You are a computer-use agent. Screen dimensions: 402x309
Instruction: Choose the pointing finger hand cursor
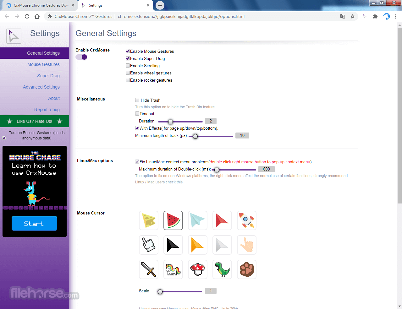(x=247, y=245)
